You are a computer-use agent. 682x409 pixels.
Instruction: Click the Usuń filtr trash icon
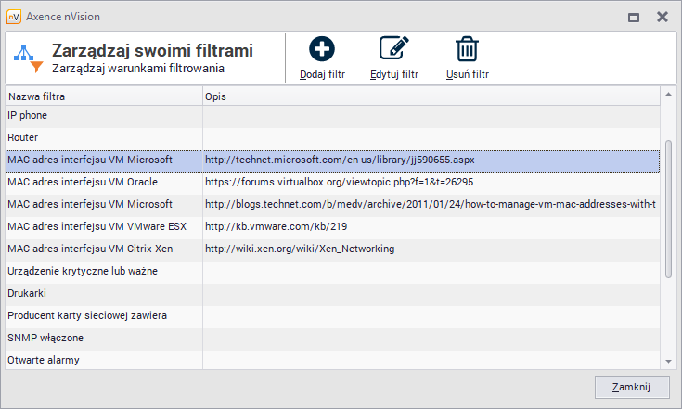click(467, 50)
